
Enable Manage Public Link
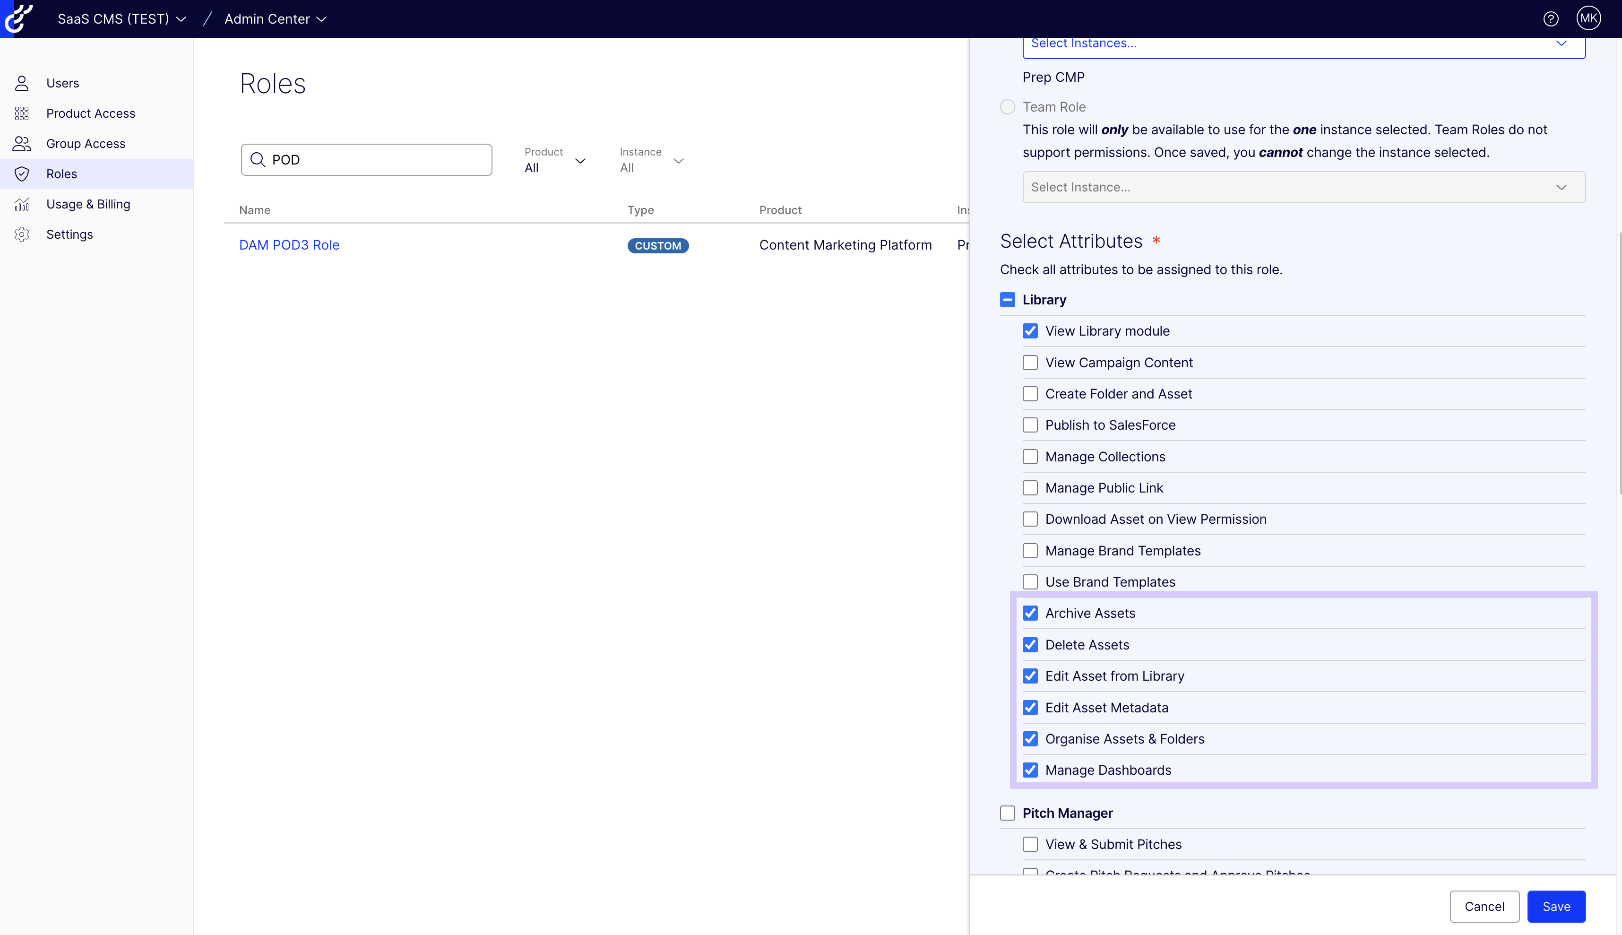click(x=1029, y=488)
